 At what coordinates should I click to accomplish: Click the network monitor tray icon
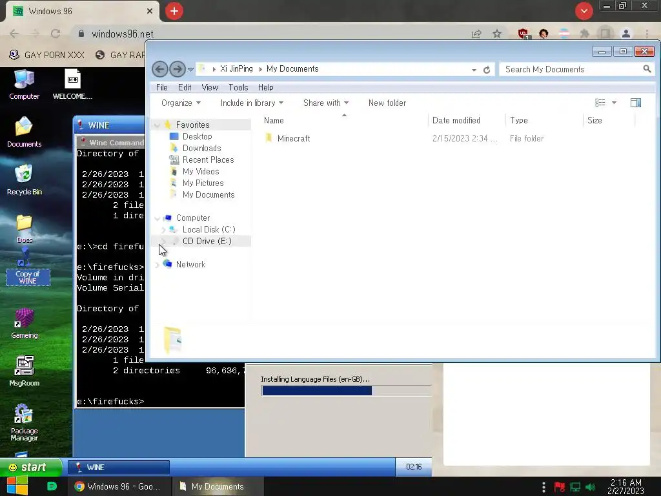[575, 487]
